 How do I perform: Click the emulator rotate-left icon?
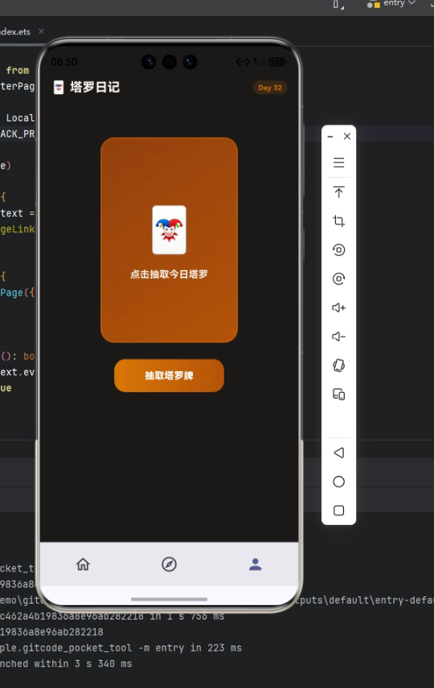coord(339,250)
